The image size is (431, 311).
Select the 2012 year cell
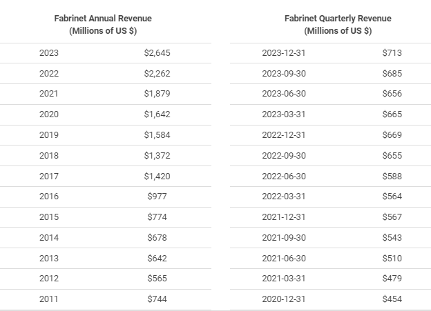[x=49, y=279]
